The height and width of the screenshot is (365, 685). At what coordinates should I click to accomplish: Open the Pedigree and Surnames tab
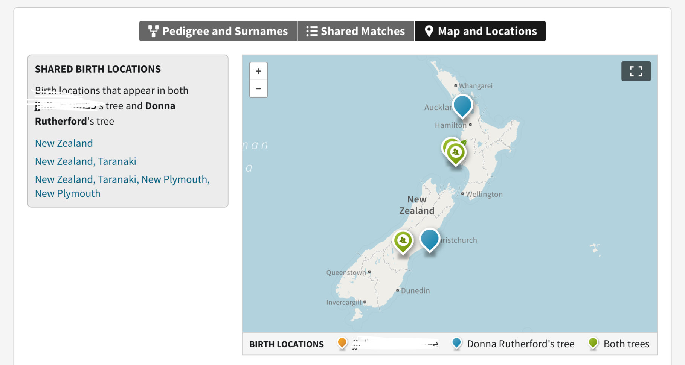218,31
